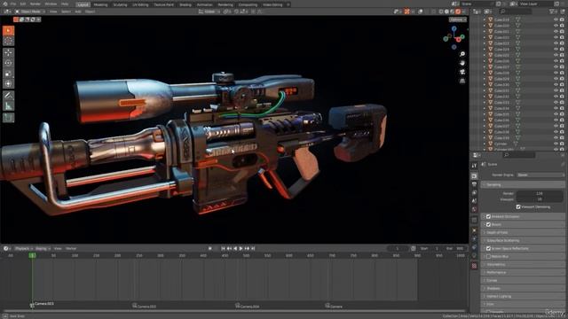
Task: Toggle the Viewport Denoising checkbox
Action: tap(518, 206)
